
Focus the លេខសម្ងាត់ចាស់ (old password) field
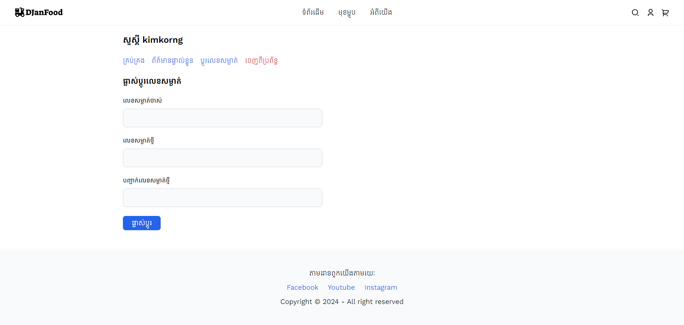coord(222,118)
